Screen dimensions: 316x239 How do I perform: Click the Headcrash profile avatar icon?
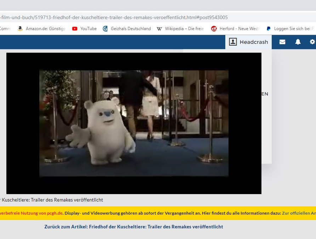[x=233, y=42]
